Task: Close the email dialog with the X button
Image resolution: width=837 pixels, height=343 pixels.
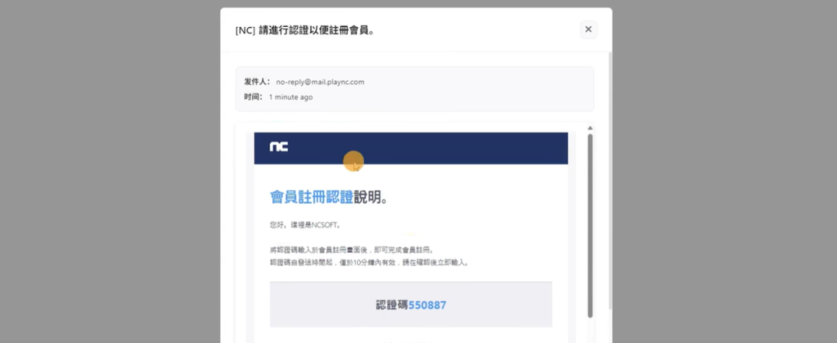Action: click(589, 29)
